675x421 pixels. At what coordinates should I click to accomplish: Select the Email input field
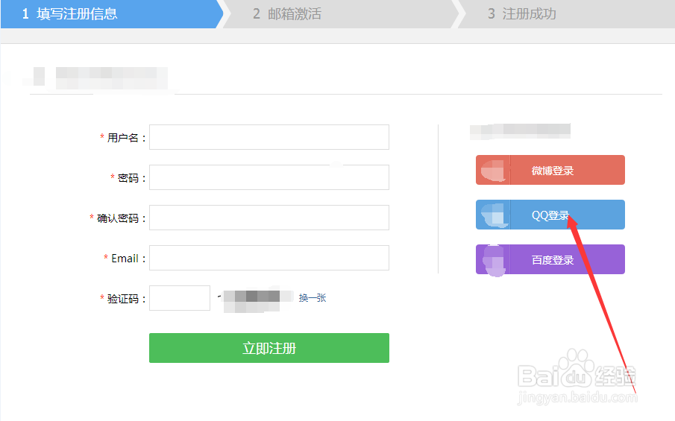[269, 258]
